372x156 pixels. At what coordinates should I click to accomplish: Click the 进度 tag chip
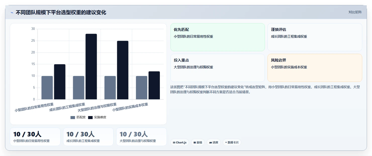click(214, 142)
